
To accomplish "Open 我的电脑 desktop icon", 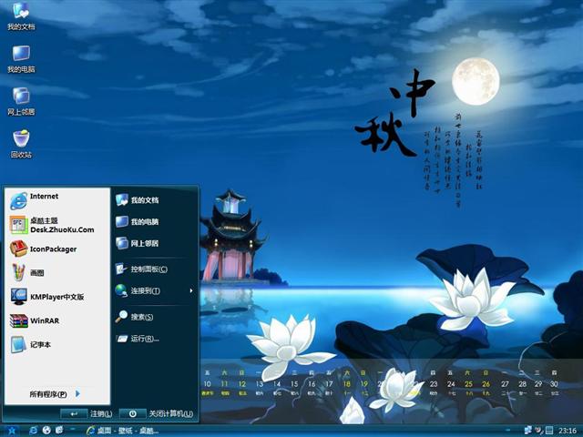I will [21, 59].
